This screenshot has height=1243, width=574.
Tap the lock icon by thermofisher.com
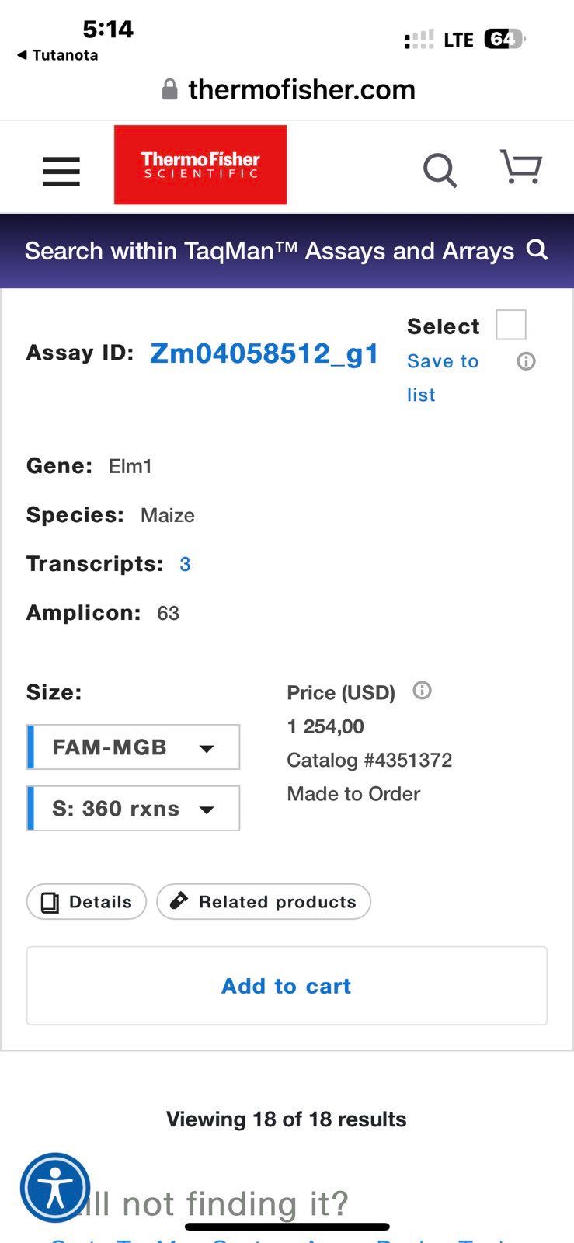[170, 89]
